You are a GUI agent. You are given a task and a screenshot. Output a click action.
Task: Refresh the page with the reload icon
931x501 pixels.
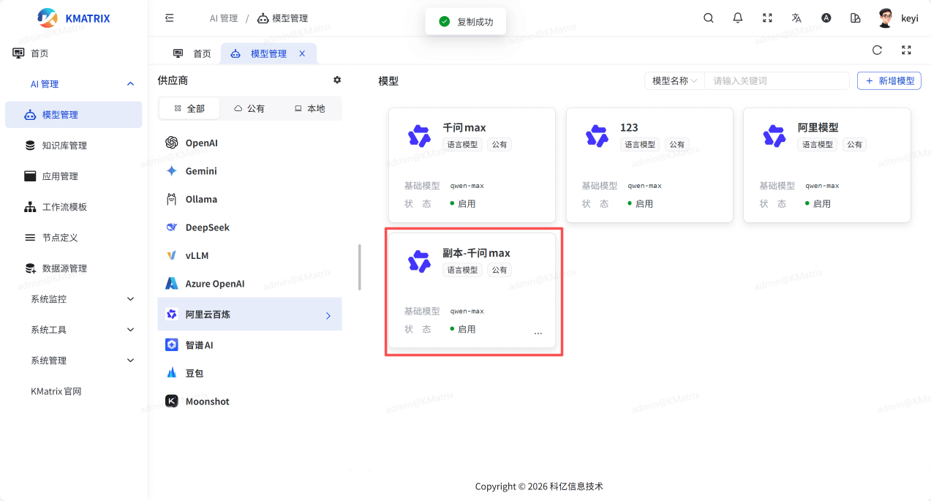coord(877,50)
